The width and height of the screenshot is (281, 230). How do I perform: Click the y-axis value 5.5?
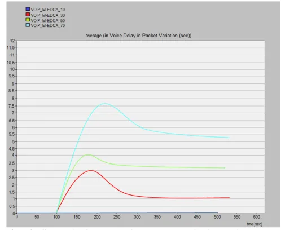coord(11,134)
